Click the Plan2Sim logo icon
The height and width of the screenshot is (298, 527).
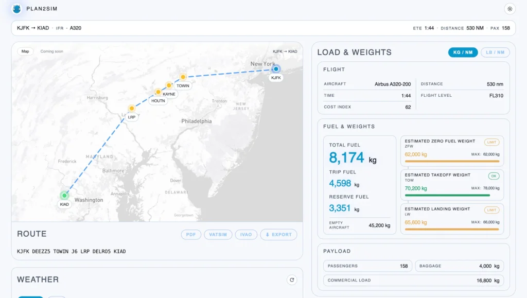[x=17, y=8]
